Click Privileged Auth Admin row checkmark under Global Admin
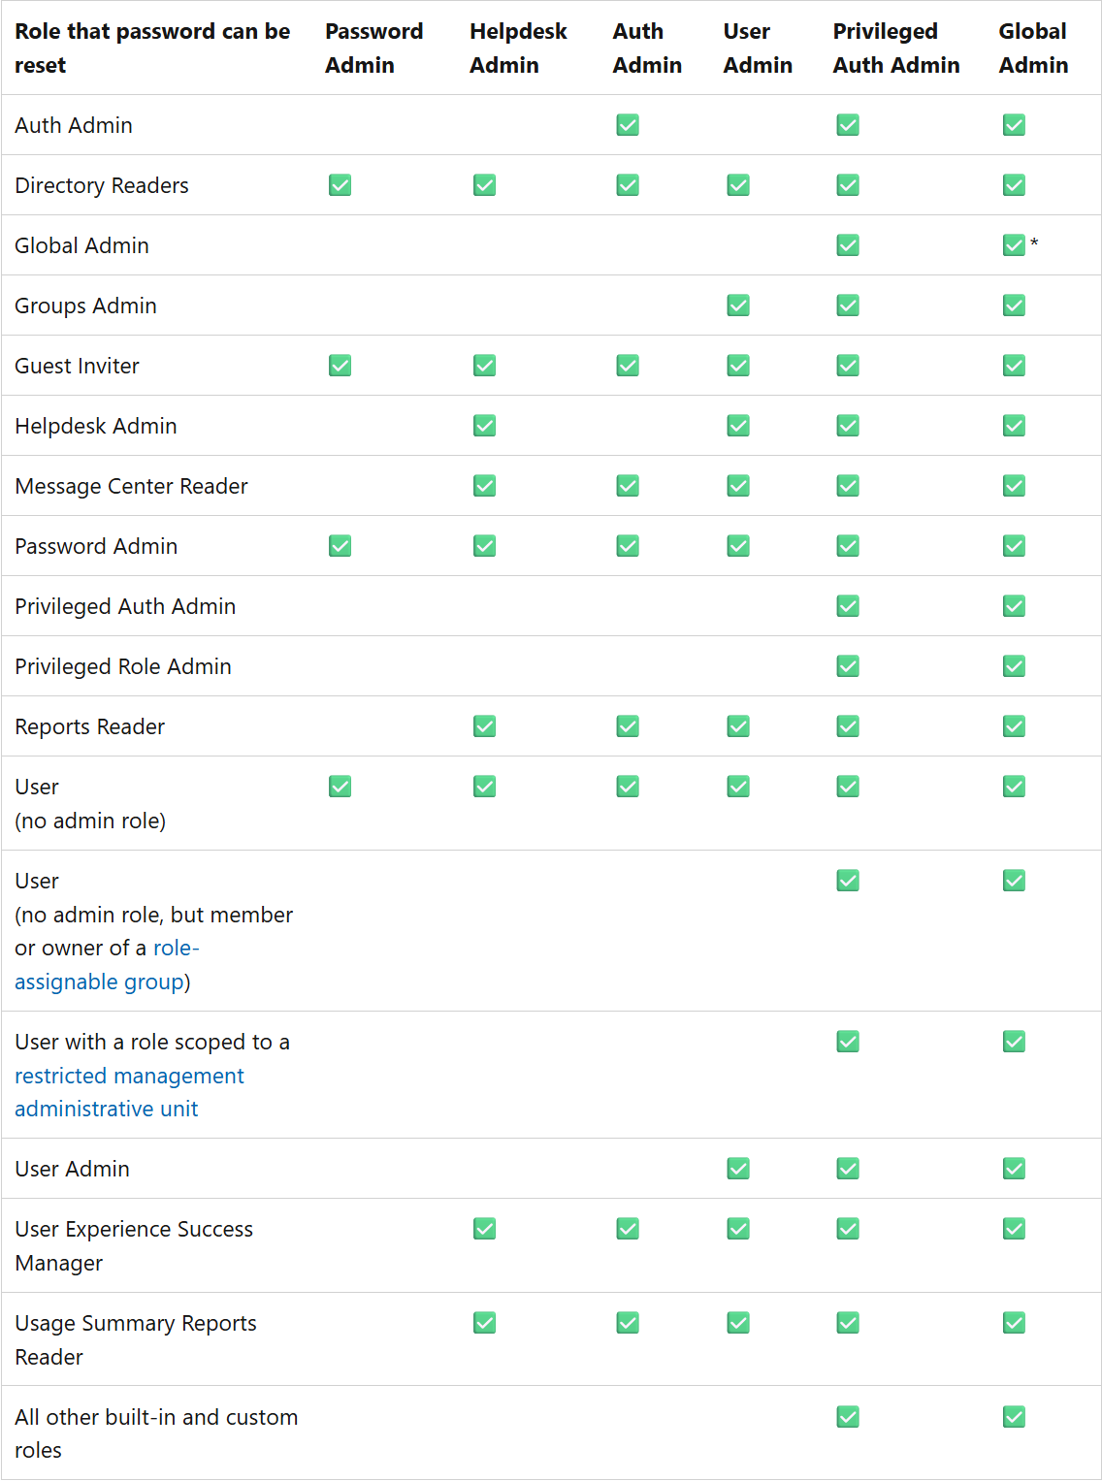The height and width of the screenshot is (1481, 1102). 1014,606
